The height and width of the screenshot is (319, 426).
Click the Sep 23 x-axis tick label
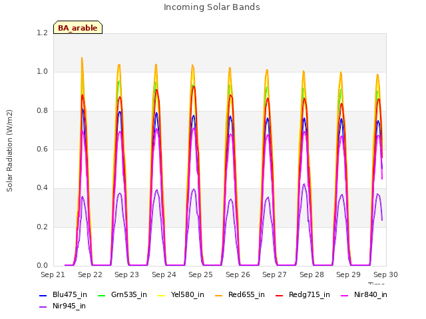[x=126, y=274]
